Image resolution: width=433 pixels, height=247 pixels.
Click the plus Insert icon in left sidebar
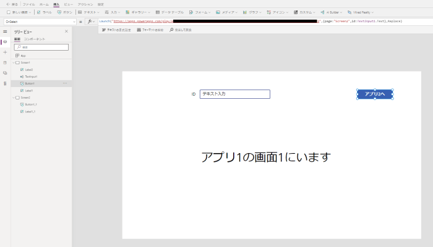click(5, 52)
